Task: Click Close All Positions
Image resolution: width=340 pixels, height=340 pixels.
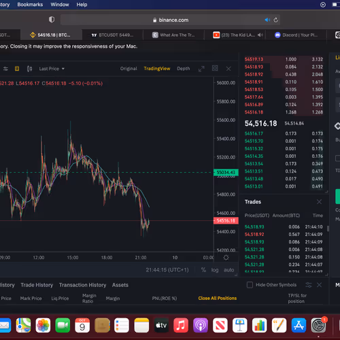Action: pos(218,298)
